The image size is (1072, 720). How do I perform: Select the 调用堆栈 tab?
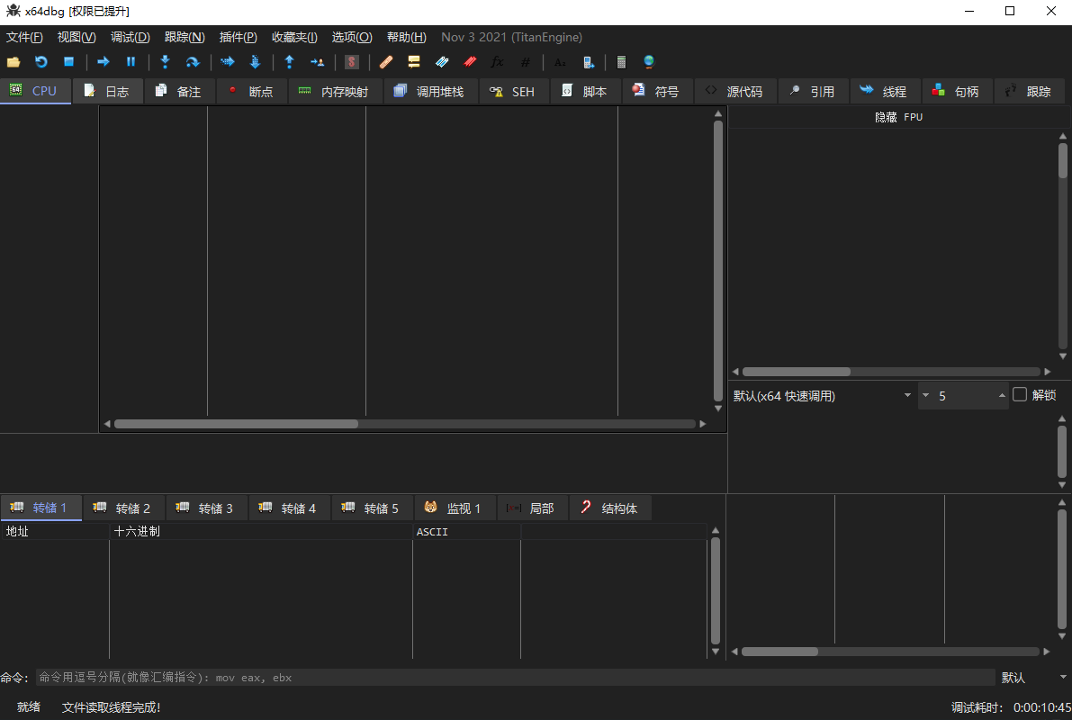[431, 91]
